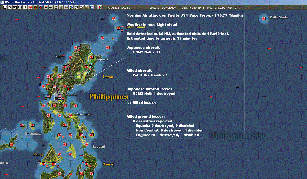This screenshot has height=179, width=307.
Task: Click the docked ships toolbar icon
Action: (x=66, y=8)
